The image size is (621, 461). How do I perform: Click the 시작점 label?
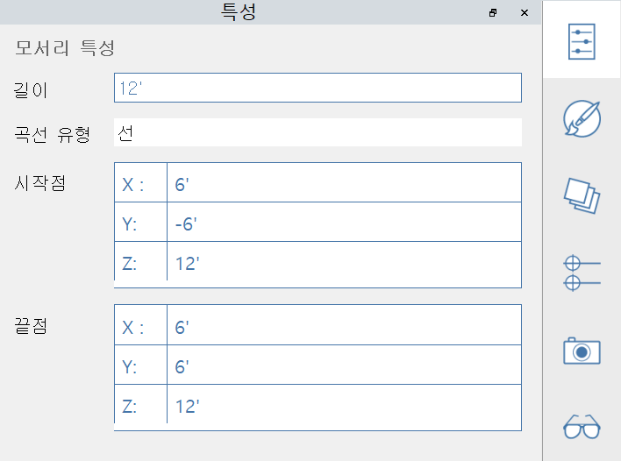pyautogui.click(x=41, y=183)
